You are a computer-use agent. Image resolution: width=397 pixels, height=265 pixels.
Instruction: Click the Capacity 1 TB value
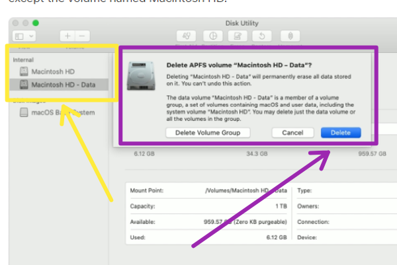tap(281, 206)
